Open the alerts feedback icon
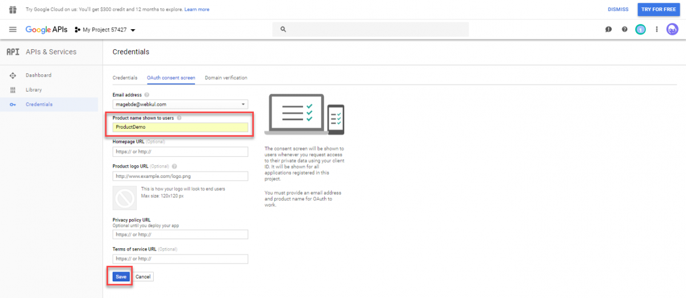The image size is (686, 298). [608, 29]
